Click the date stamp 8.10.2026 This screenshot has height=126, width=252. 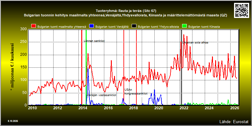pos(13,121)
